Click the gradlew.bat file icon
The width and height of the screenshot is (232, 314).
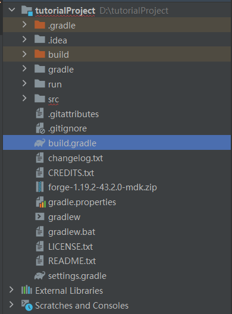point(40,231)
